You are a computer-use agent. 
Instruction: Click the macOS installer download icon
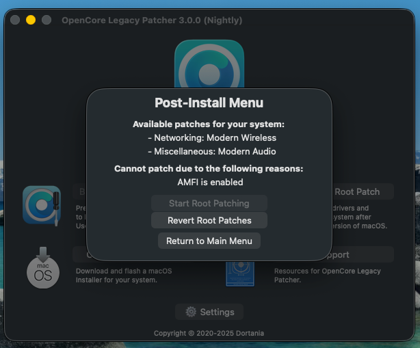point(43,267)
